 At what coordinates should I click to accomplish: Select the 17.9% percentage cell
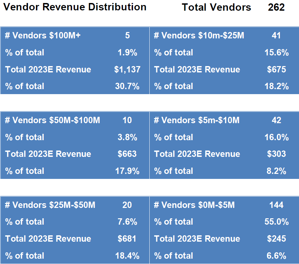point(127,171)
